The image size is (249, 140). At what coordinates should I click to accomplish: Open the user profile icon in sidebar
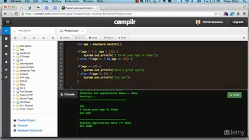[x=6, y=62]
